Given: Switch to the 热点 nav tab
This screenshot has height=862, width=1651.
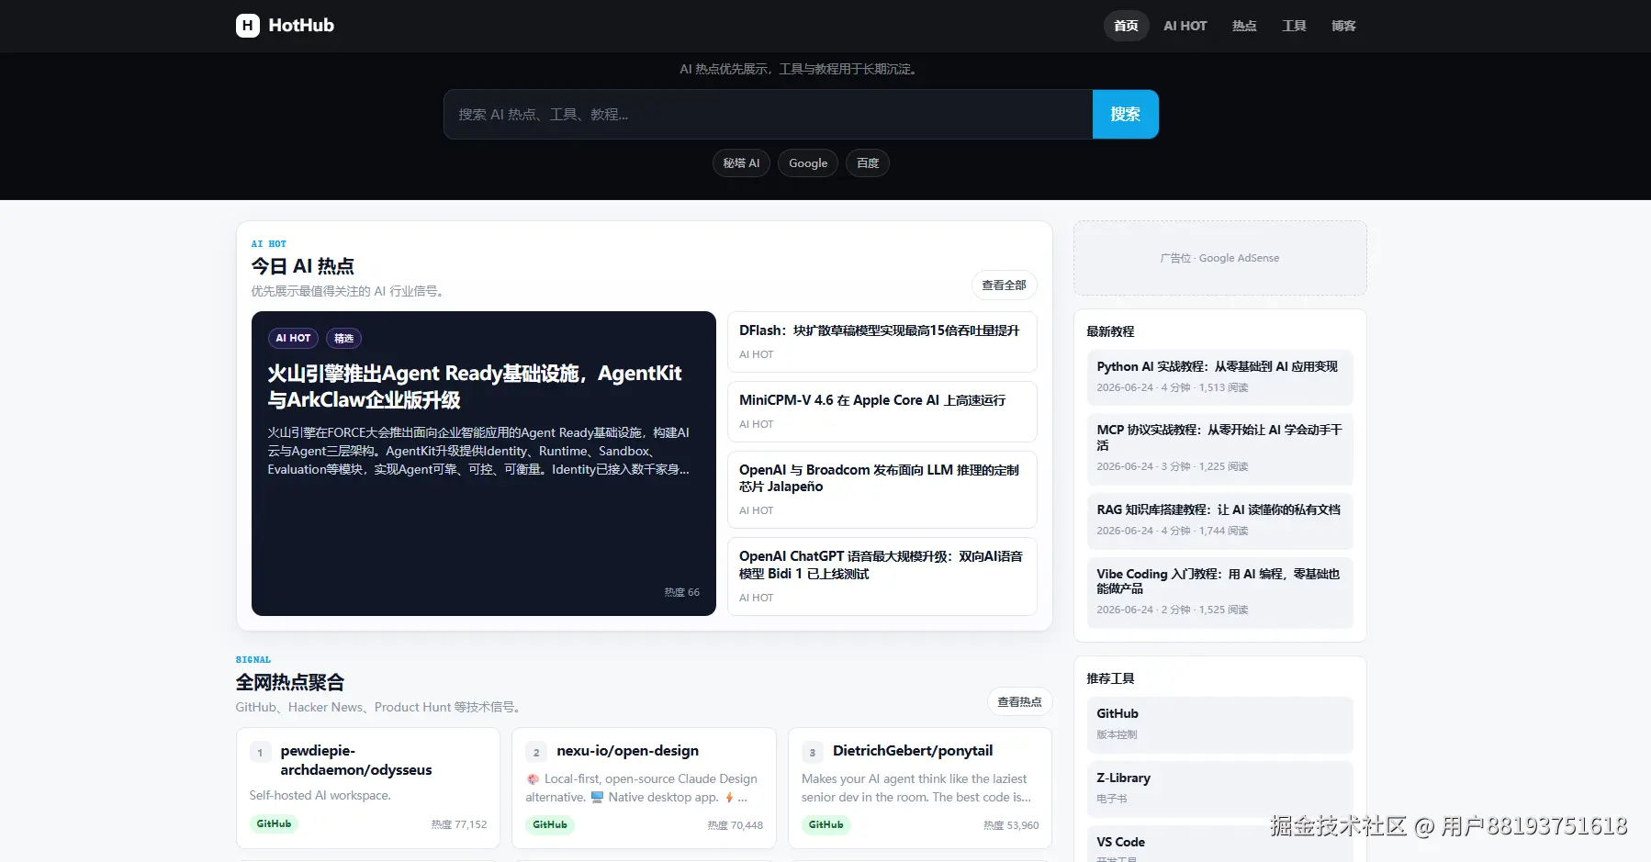Looking at the screenshot, I should (x=1244, y=26).
